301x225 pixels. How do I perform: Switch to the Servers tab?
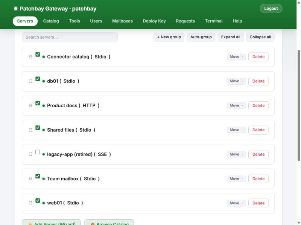[25, 21]
